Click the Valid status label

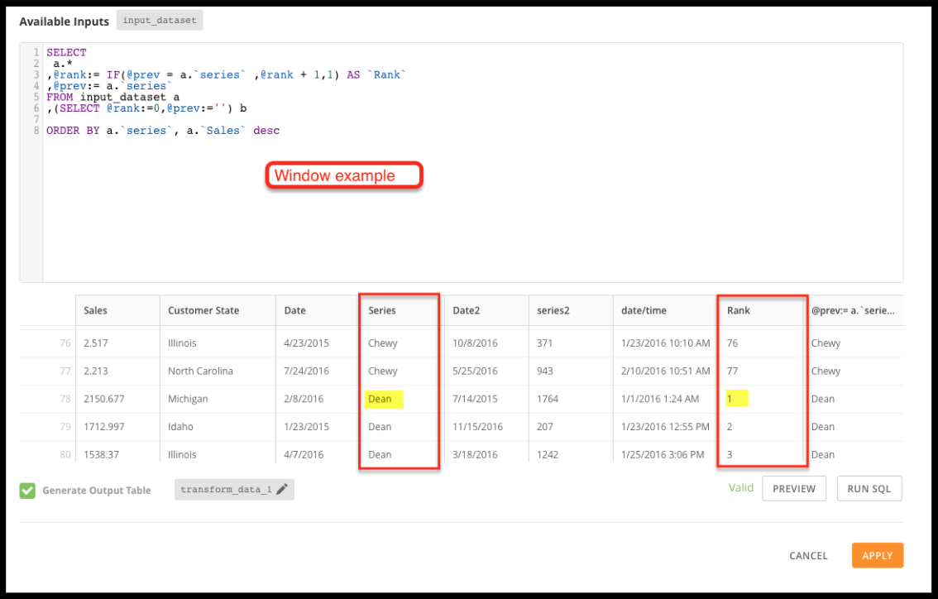pyautogui.click(x=740, y=487)
